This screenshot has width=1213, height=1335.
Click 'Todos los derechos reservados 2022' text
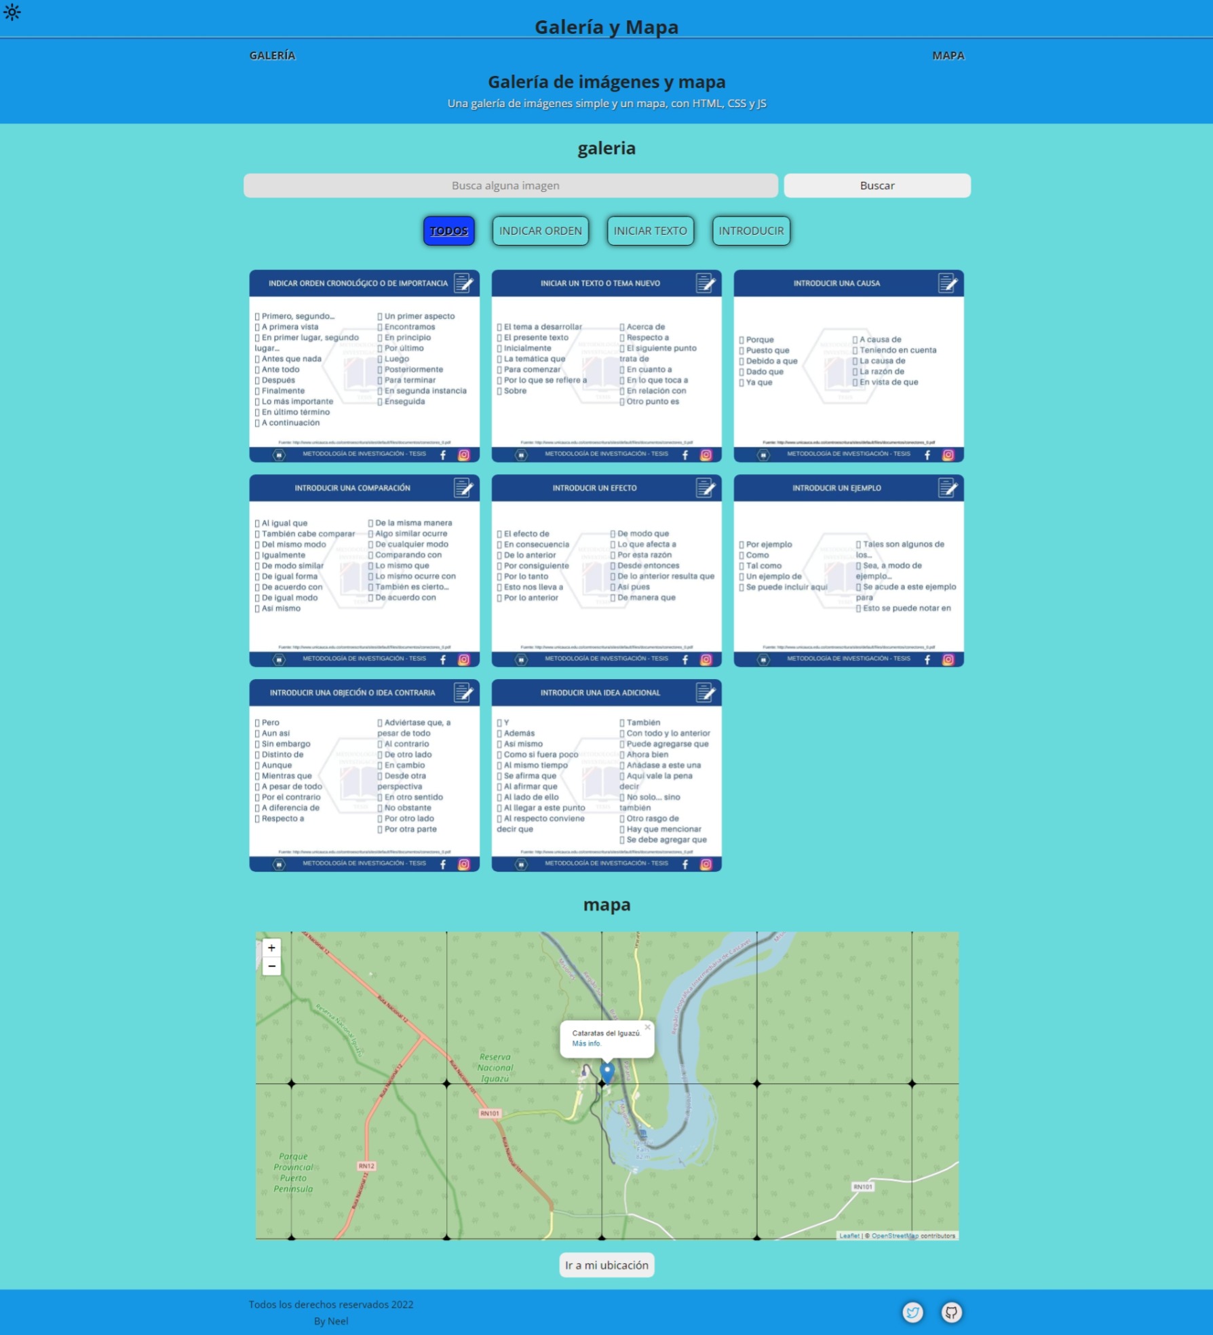[331, 1304]
